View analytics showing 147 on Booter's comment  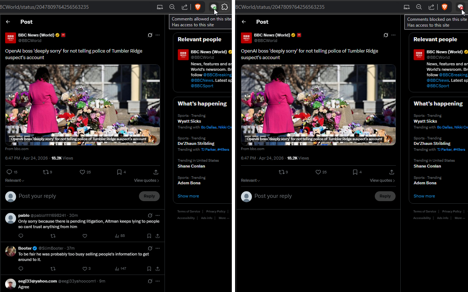(120, 269)
